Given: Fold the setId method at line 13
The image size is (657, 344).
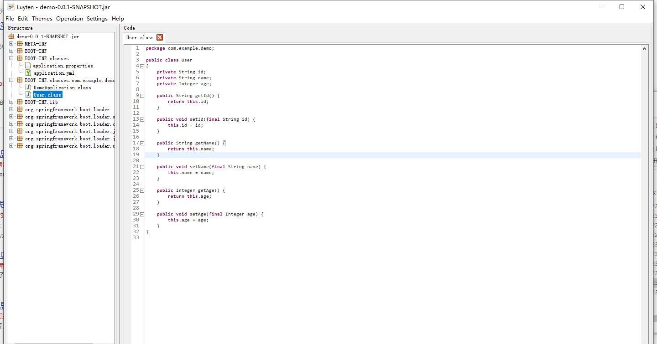Looking at the screenshot, I should [142, 119].
